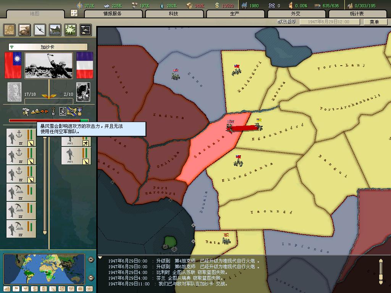Select the British army in Kano
Image resolution: width=391 pixels, height=293 pixels.
[x=176, y=74]
